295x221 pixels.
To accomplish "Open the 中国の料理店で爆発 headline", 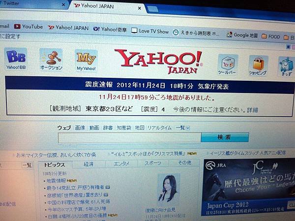I will [79, 202].
